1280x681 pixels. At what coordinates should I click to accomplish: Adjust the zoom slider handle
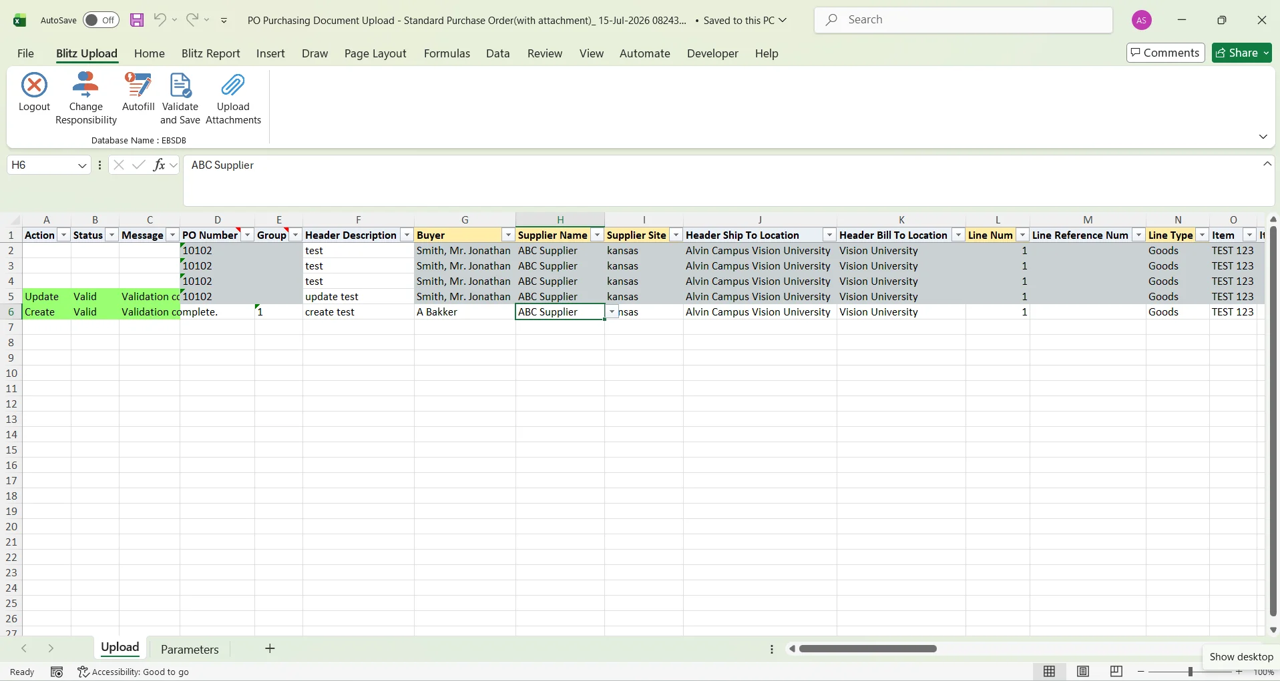pyautogui.click(x=1190, y=672)
